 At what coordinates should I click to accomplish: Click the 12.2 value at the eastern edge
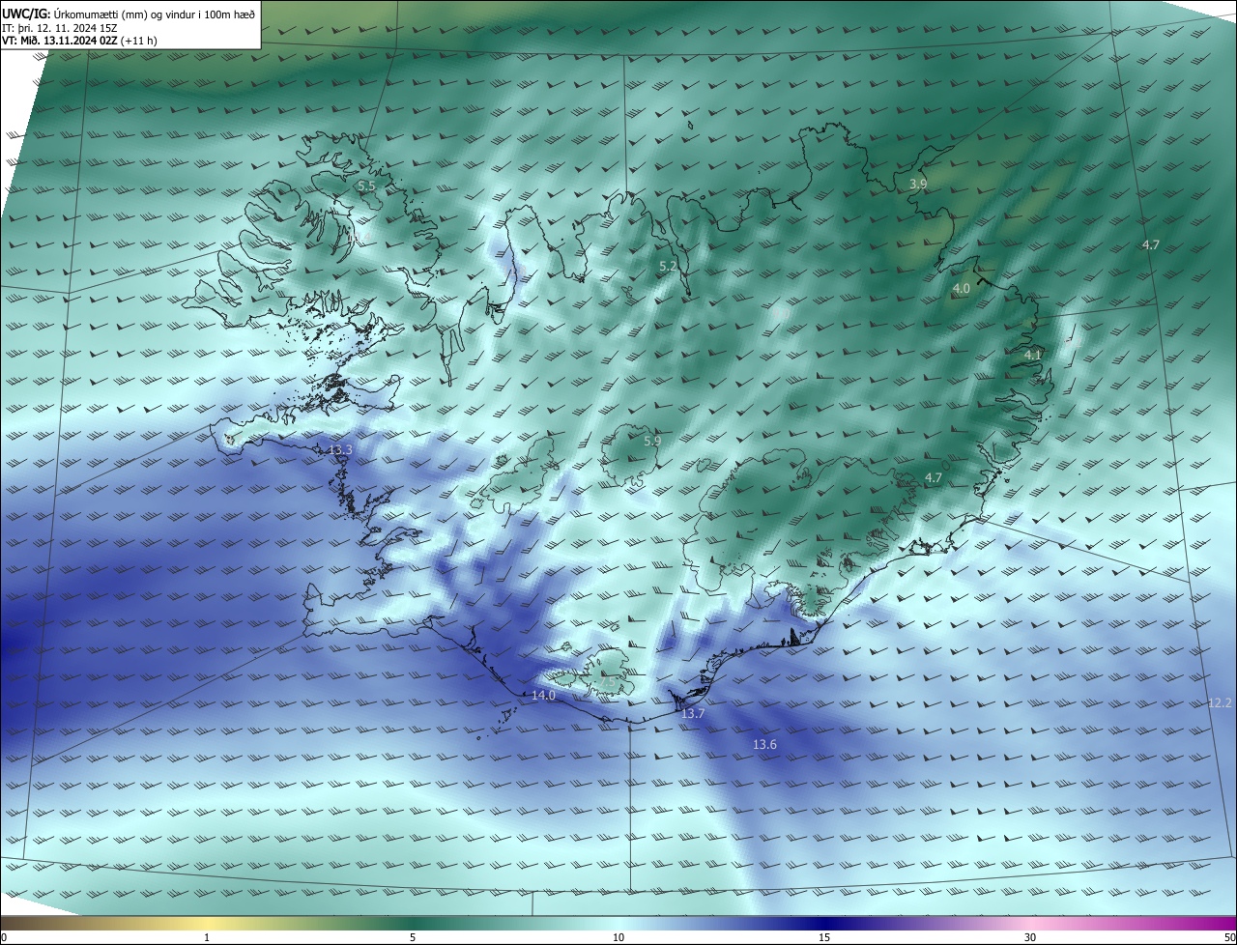click(x=1220, y=702)
